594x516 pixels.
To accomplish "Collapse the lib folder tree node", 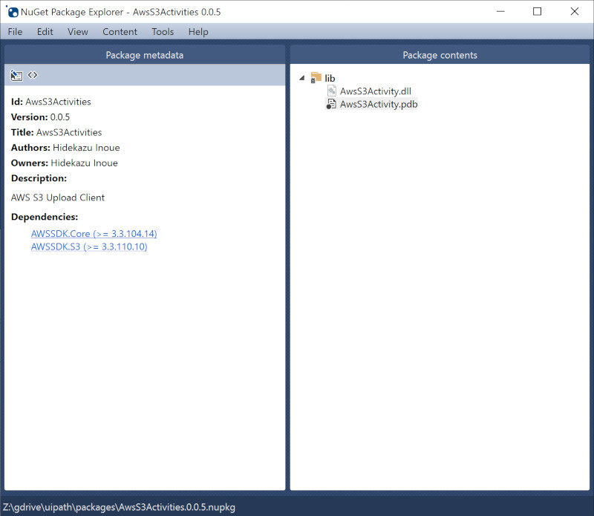I will (301, 78).
